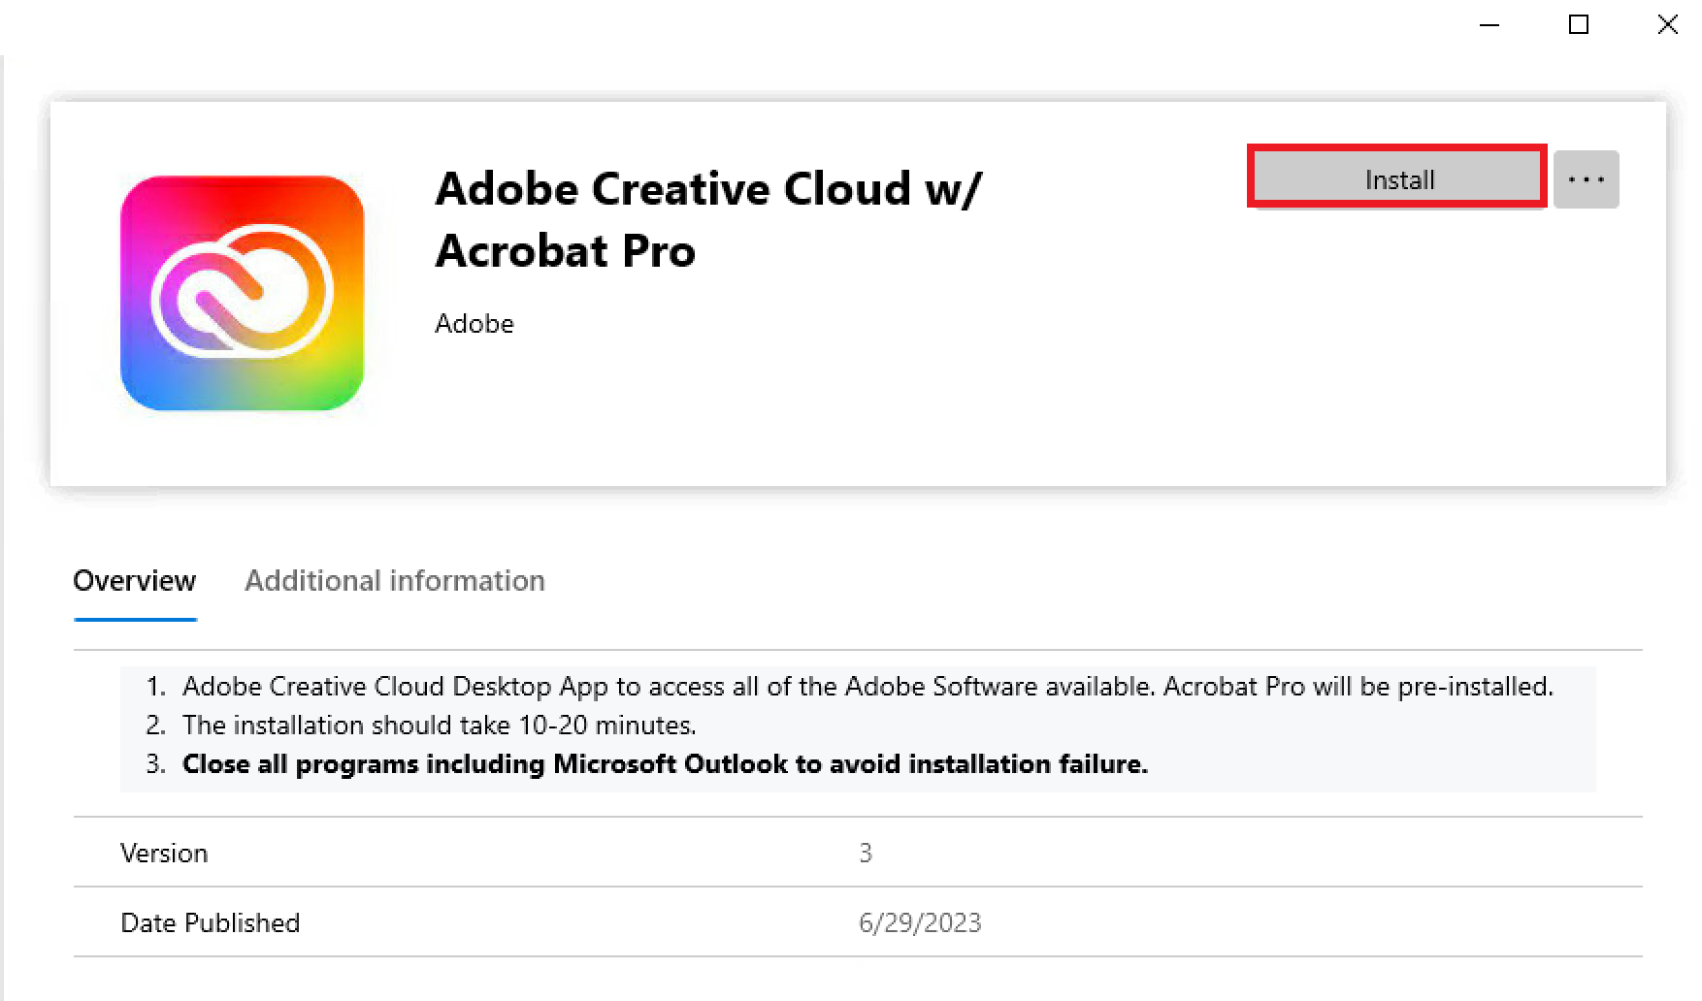Switch to the Overview tab
This screenshot has width=1702, height=1001.
click(135, 581)
